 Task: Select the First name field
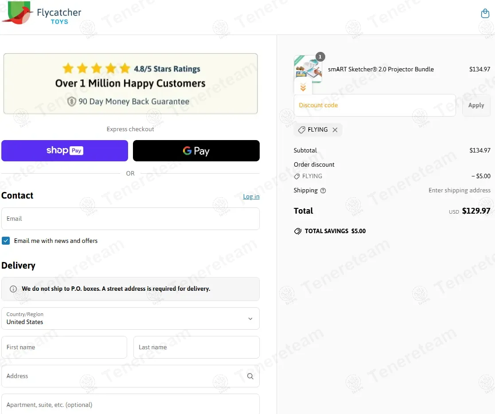(x=64, y=348)
